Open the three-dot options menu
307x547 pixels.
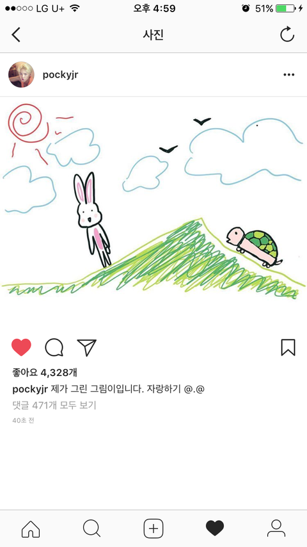point(289,75)
